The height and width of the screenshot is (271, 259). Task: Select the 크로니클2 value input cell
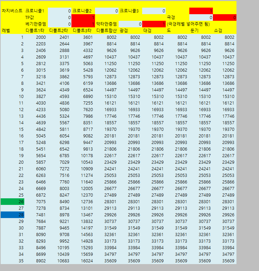[x=106, y=11]
